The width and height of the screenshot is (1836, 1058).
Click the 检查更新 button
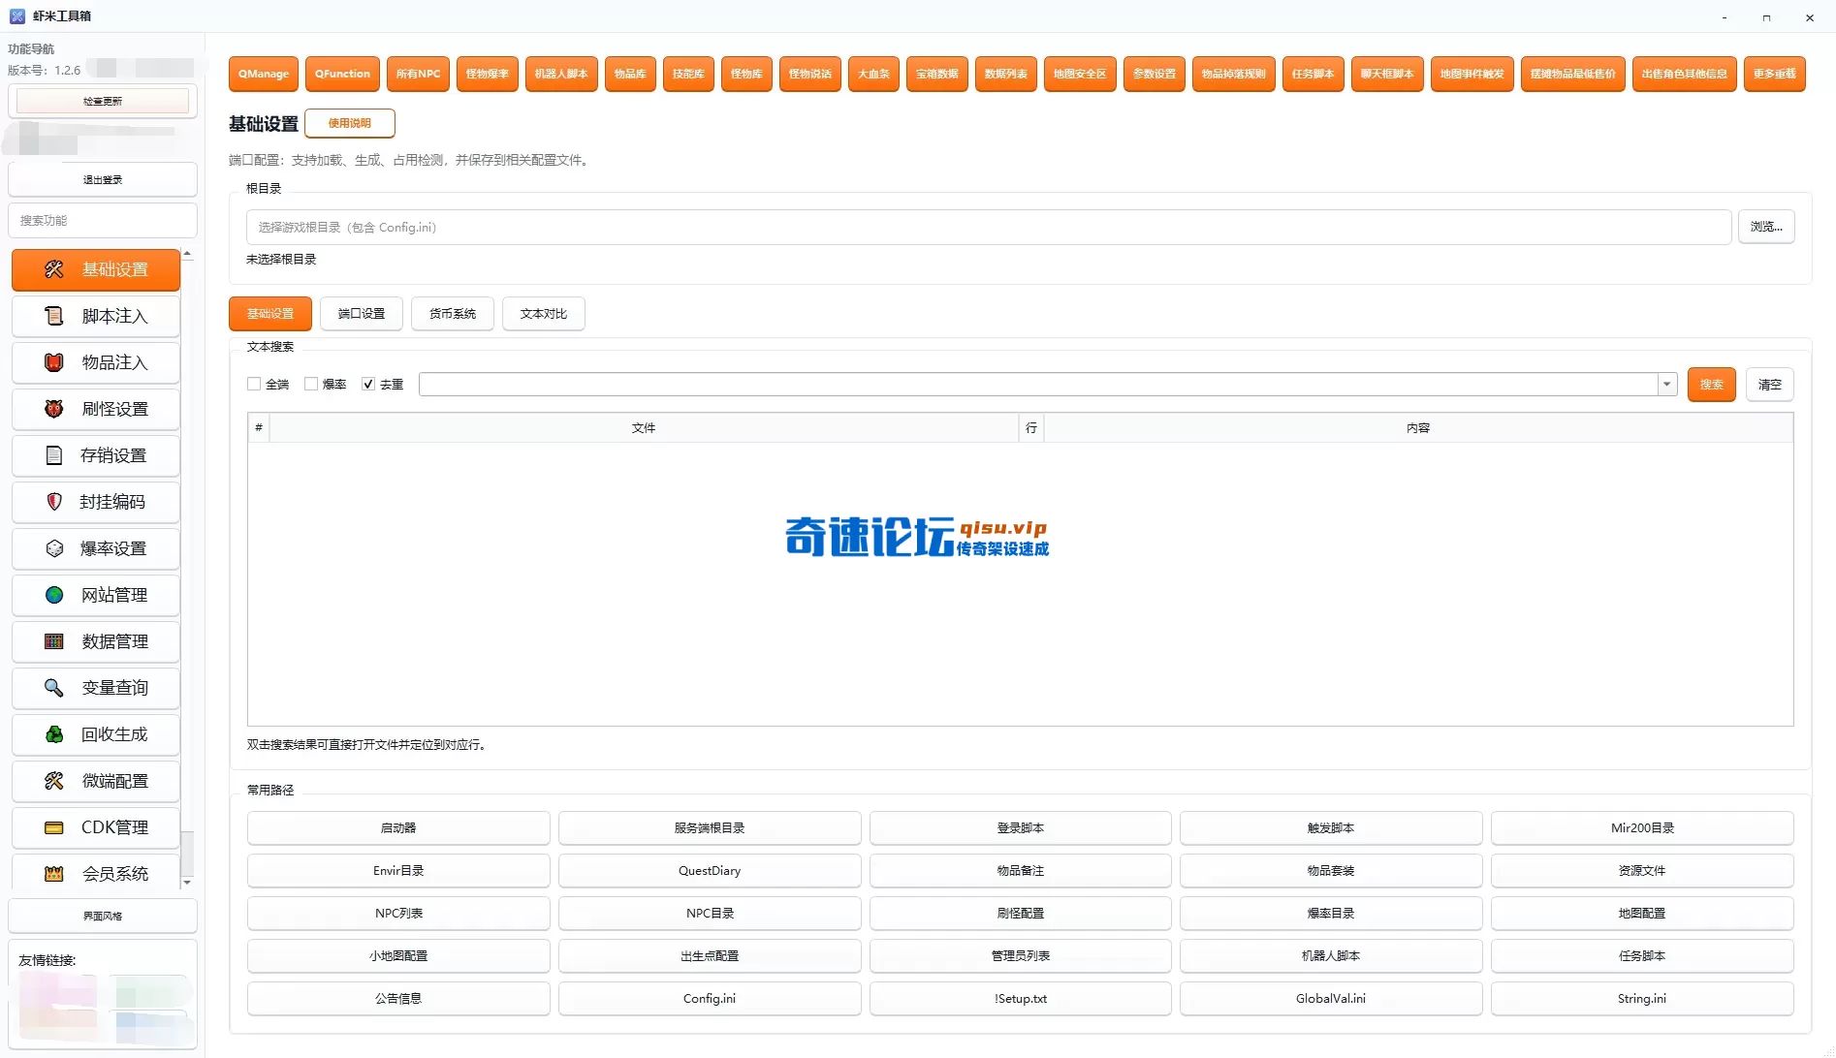click(x=102, y=101)
